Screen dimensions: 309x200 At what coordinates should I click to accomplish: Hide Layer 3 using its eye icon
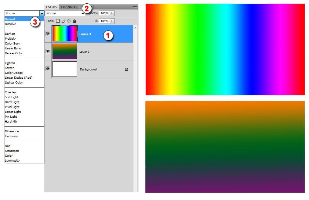coord(48,51)
